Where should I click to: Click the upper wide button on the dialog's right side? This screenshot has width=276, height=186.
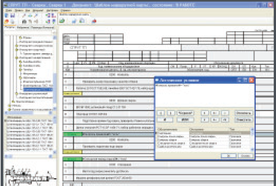pos(244,113)
